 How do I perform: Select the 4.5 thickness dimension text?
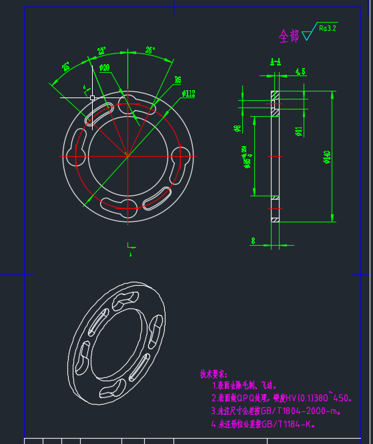pyautogui.click(x=300, y=71)
